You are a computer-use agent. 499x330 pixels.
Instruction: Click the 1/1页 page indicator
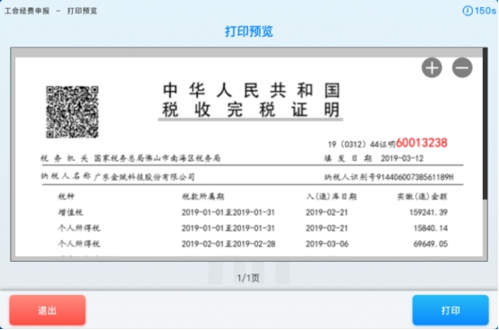(x=248, y=278)
